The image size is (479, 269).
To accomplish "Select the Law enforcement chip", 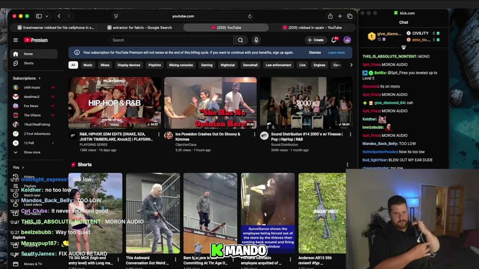I will coord(278,65).
